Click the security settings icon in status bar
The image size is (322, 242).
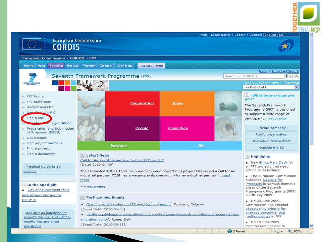277,231
